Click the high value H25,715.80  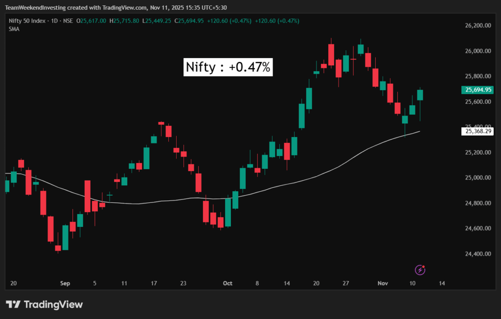point(124,20)
